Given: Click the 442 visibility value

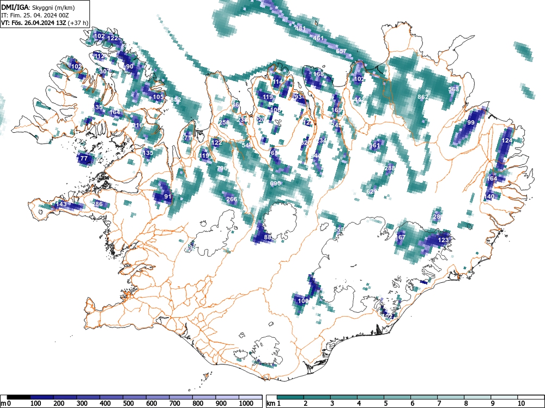Looking at the screenshot, I should coord(359,100).
